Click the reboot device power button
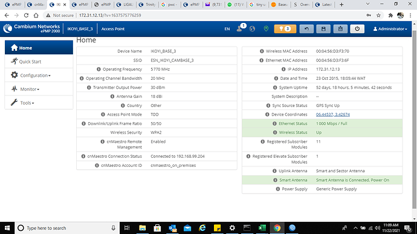Viewport: 417px width, 234px height. point(357,29)
